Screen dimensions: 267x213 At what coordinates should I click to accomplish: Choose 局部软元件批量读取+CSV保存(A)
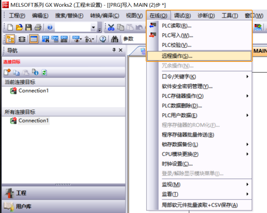(199, 205)
